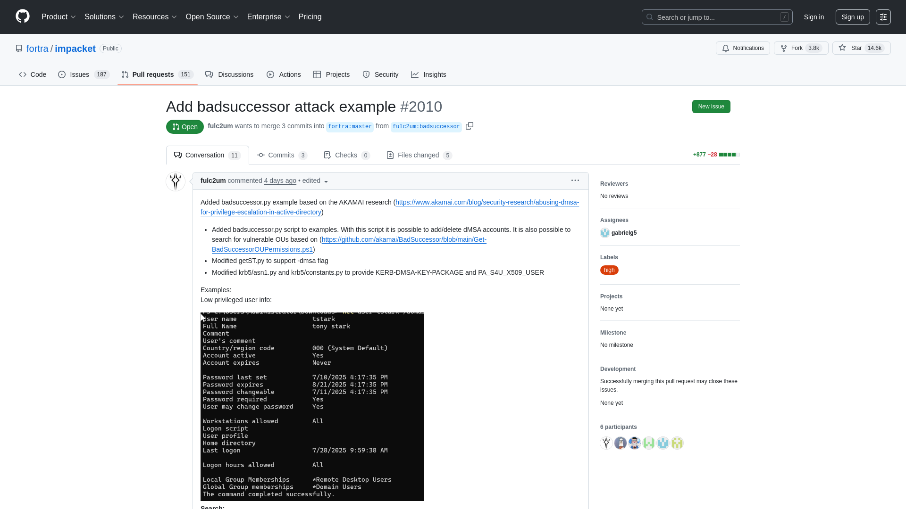This screenshot has height=509, width=906.
Task: View the Commits tab
Action: 282,155
